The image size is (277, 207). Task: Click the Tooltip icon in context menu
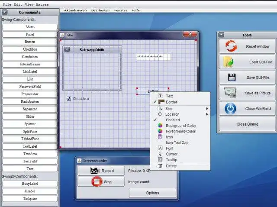(x=160, y=159)
